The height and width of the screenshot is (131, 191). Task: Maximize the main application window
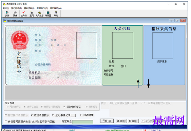pyautogui.click(x=176, y=4)
